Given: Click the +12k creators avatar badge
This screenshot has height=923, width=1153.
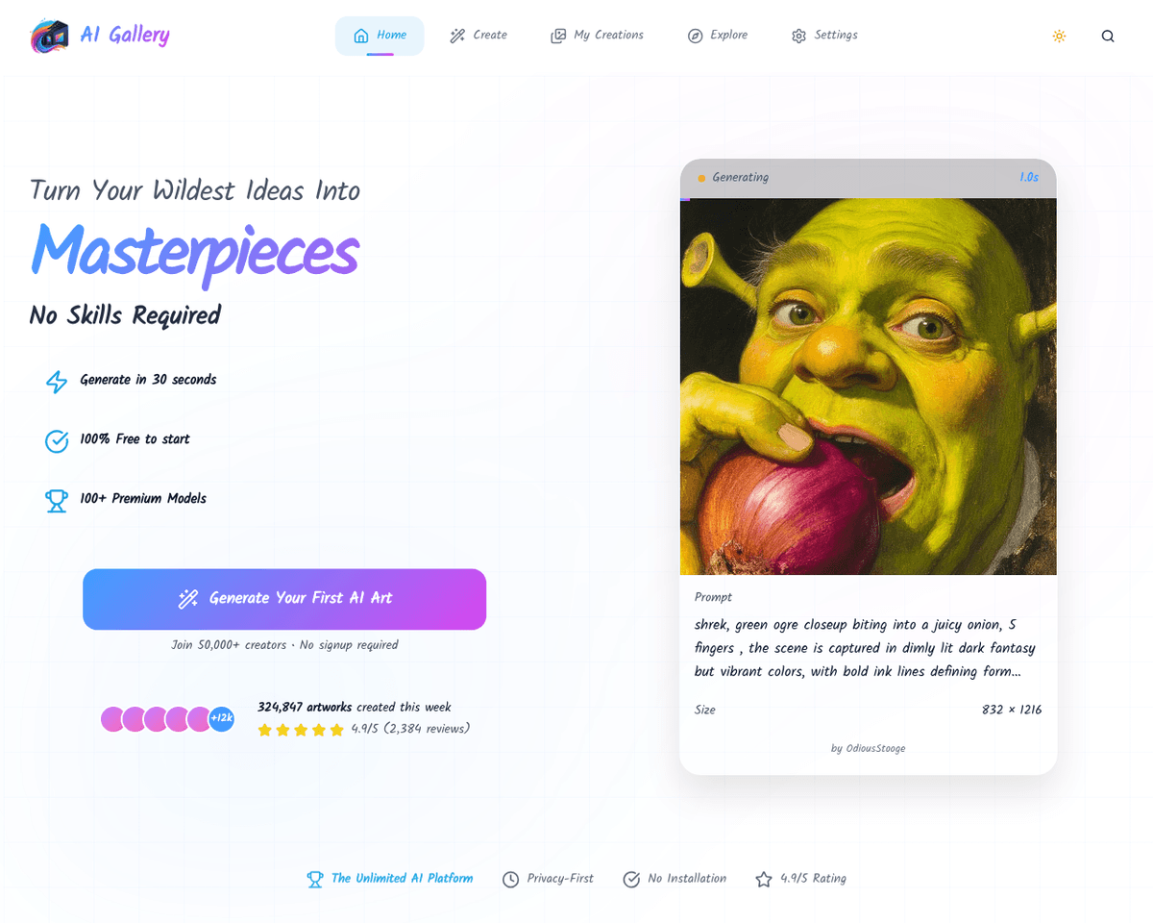Looking at the screenshot, I should coord(222,718).
